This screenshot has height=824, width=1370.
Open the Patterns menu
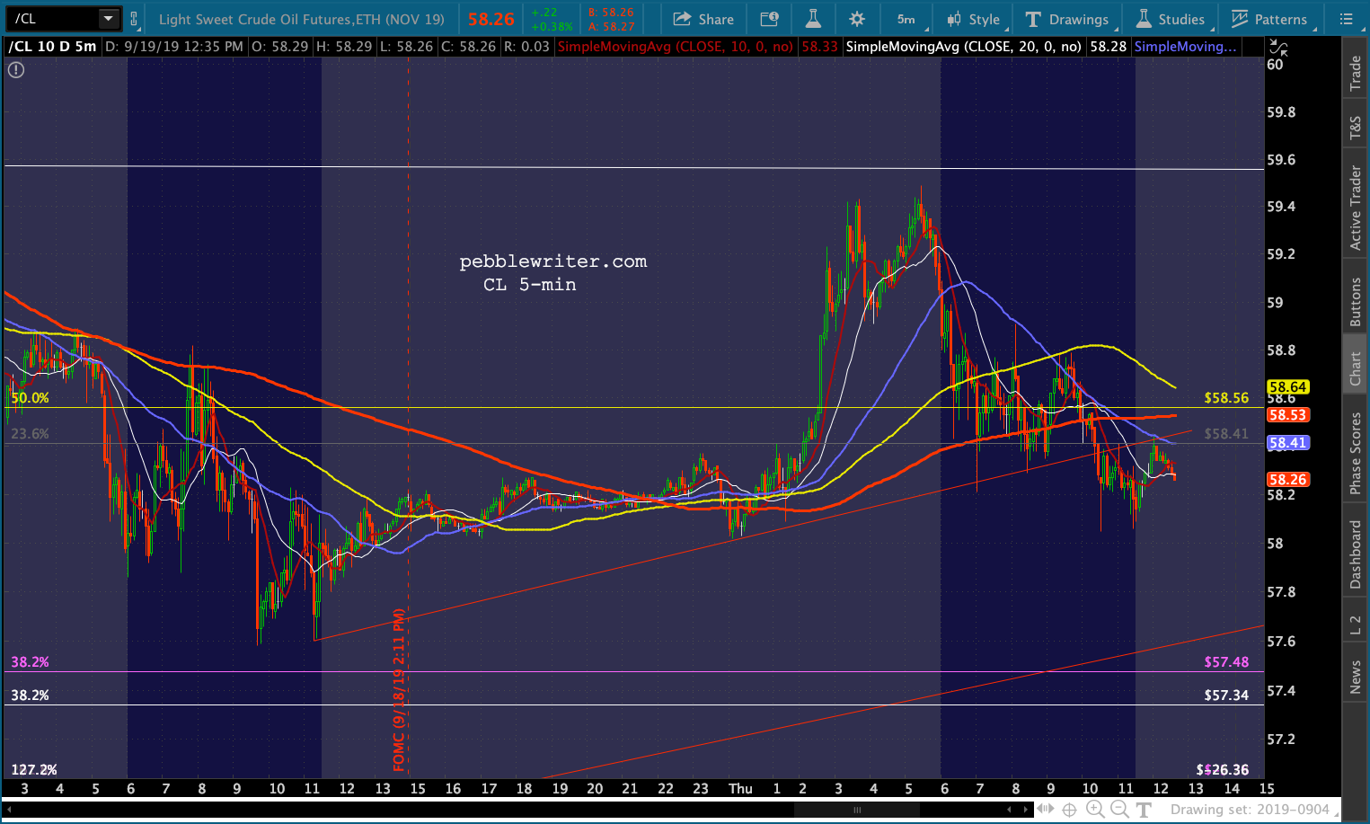(1269, 19)
